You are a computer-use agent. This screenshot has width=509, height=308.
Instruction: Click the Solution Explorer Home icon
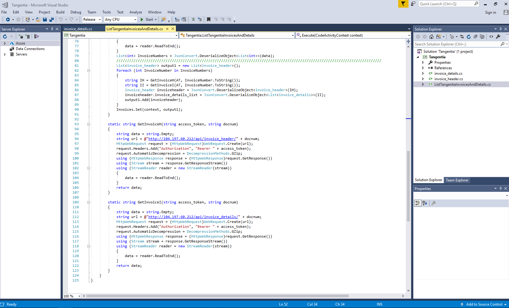pos(431,37)
